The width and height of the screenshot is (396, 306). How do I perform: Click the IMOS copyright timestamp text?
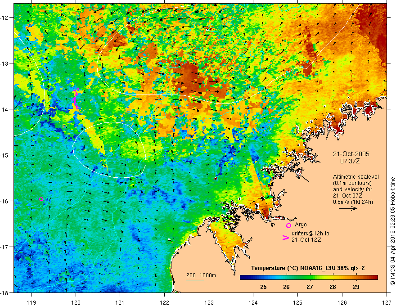(392, 231)
